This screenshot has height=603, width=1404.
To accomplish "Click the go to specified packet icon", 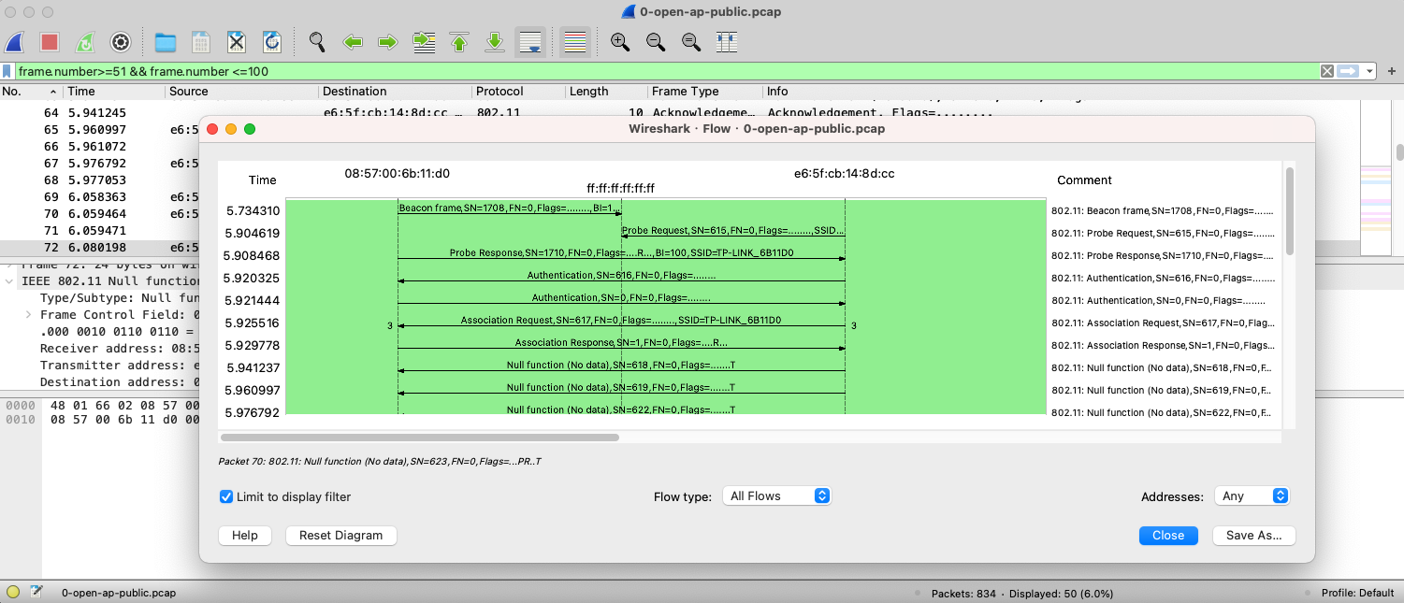I will (x=424, y=42).
